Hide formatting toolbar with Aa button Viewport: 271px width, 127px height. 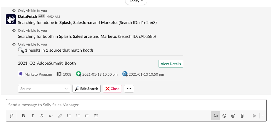click(216, 116)
